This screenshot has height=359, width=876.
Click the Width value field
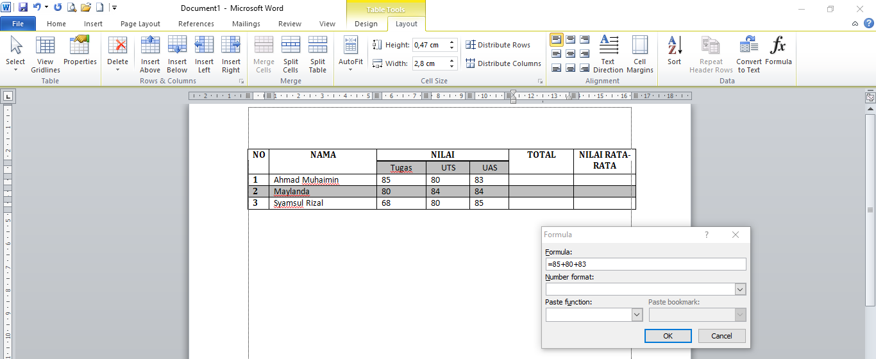click(x=430, y=63)
